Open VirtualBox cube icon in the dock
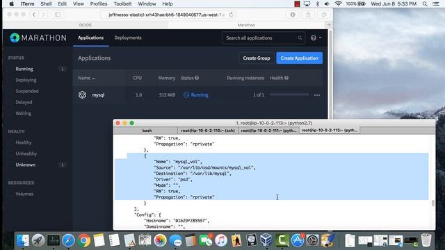The height and width of the screenshot is (250, 445). coord(266,240)
